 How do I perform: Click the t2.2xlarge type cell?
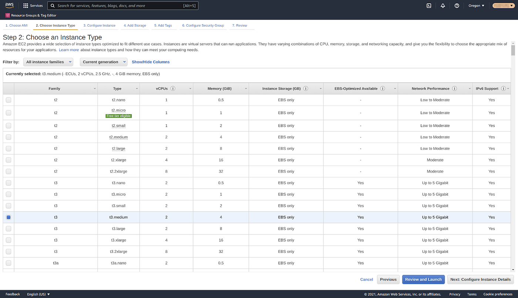tap(118, 171)
